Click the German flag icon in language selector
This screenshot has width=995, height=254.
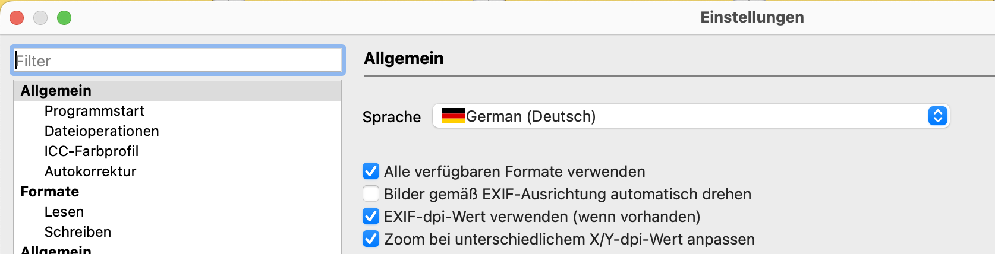[x=453, y=116]
